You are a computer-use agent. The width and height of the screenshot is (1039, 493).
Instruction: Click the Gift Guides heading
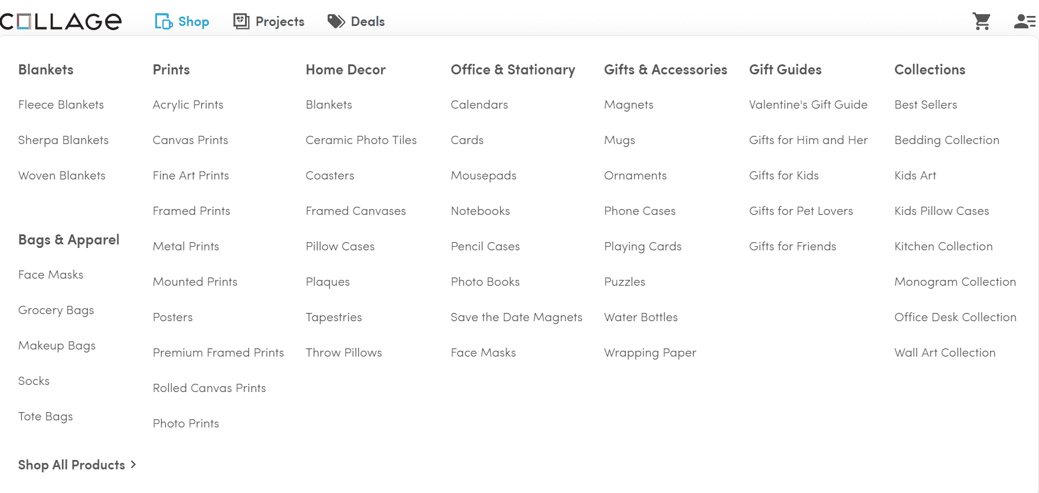tap(785, 70)
